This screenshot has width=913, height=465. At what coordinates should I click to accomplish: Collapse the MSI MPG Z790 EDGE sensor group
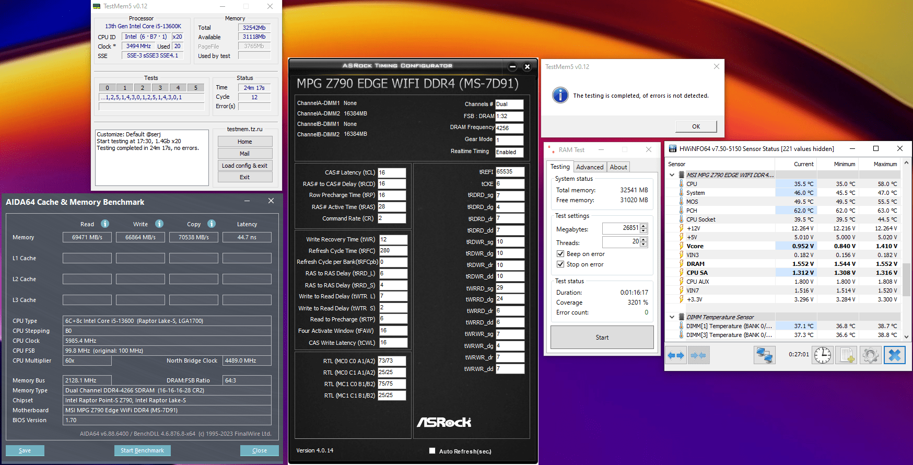[672, 175]
